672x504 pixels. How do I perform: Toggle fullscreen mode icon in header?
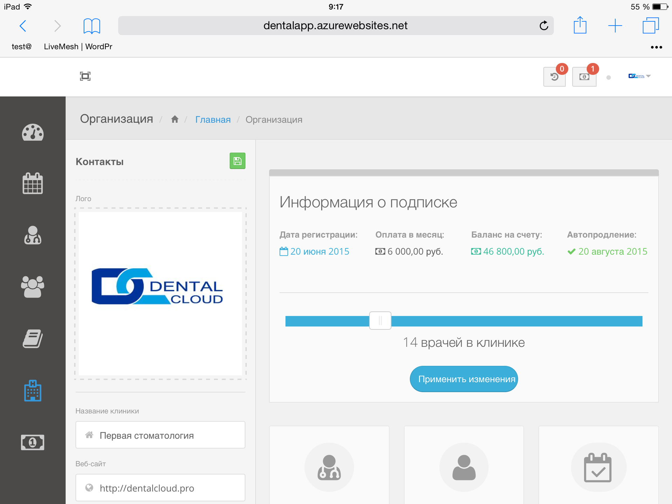pos(85,76)
